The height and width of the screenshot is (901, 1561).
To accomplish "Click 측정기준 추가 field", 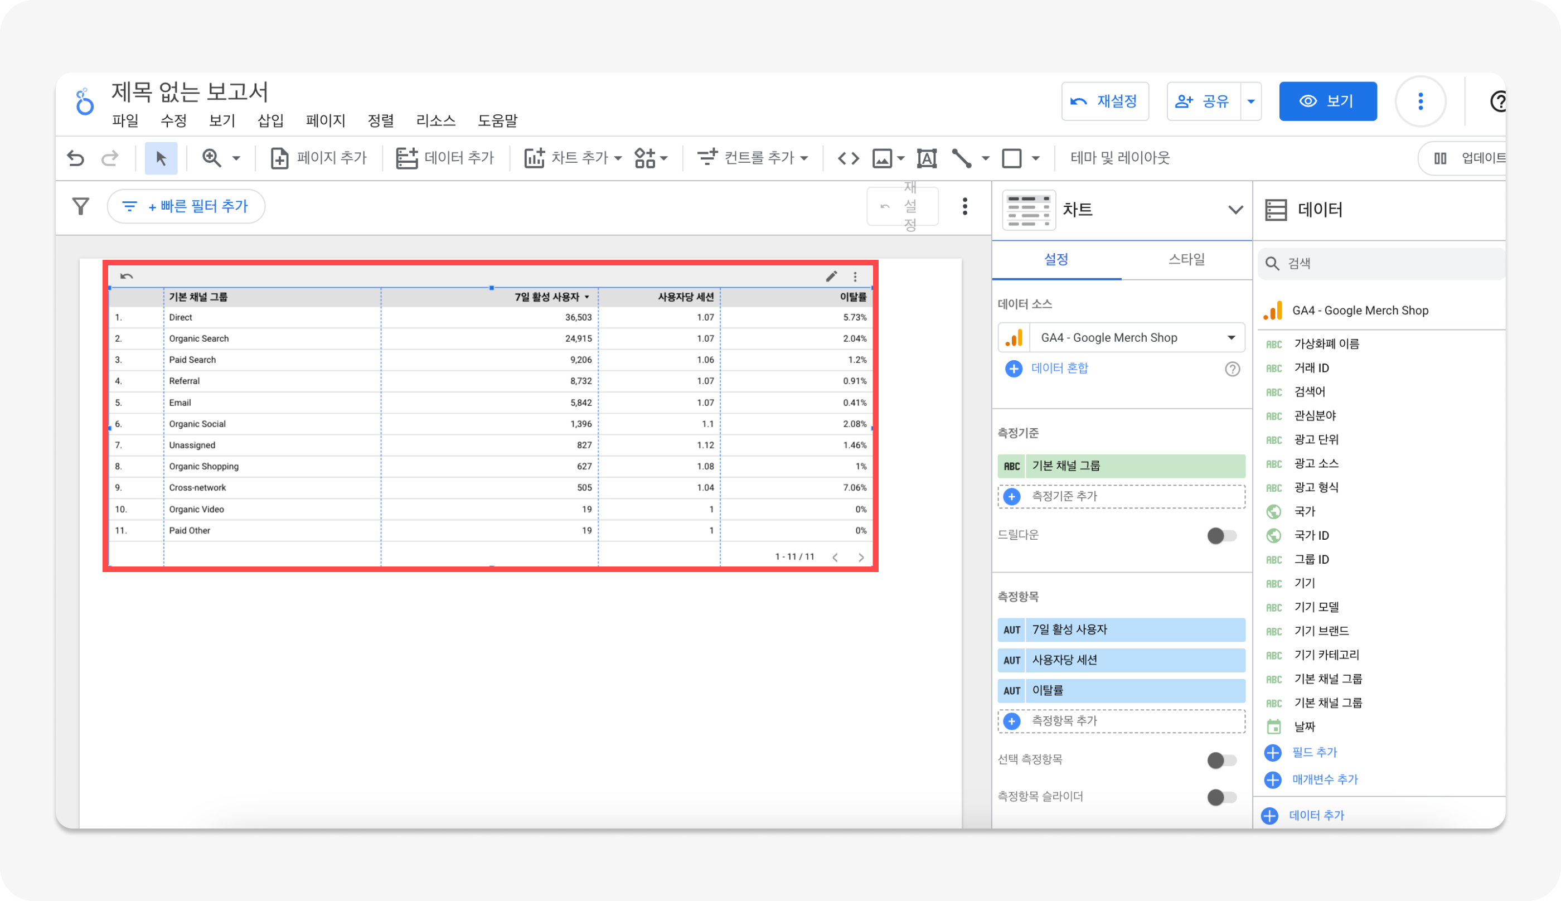I will click(x=1121, y=496).
